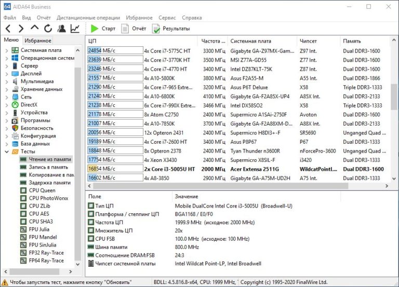
Task: Select the CPU ZLib test
Action: click(35, 206)
